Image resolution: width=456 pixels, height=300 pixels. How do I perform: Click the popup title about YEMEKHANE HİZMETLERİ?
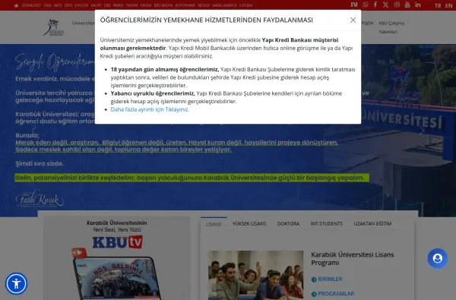tap(206, 20)
